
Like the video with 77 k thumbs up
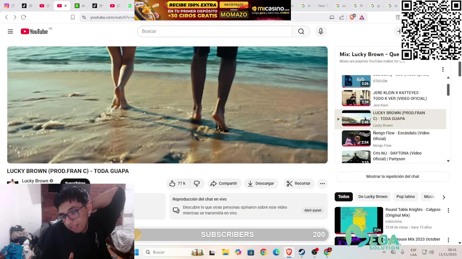(178, 183)
